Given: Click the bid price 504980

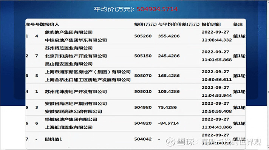Looking at the screenshot, I should tap(143, 107).
